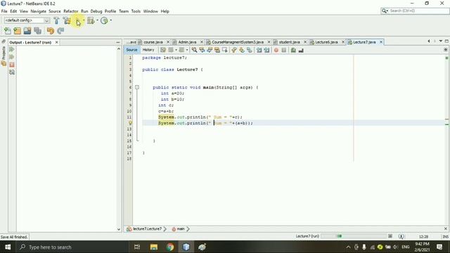Image resolution: width=450 pixels, height=253 pixels.
Task: Jump to next bookmark icon
Action: [x=242, y=50]
